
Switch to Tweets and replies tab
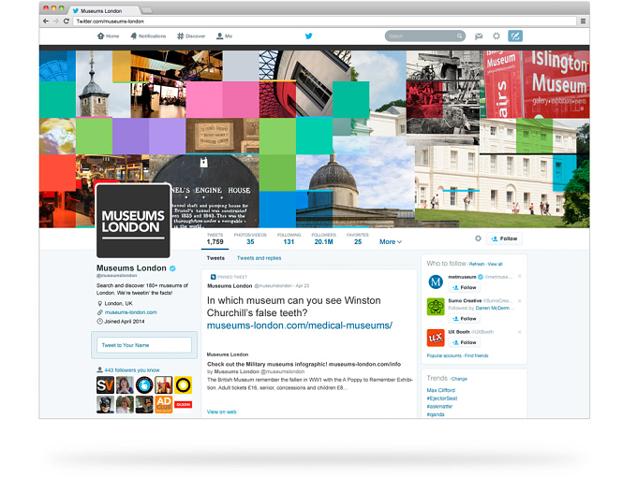point(259,258)
